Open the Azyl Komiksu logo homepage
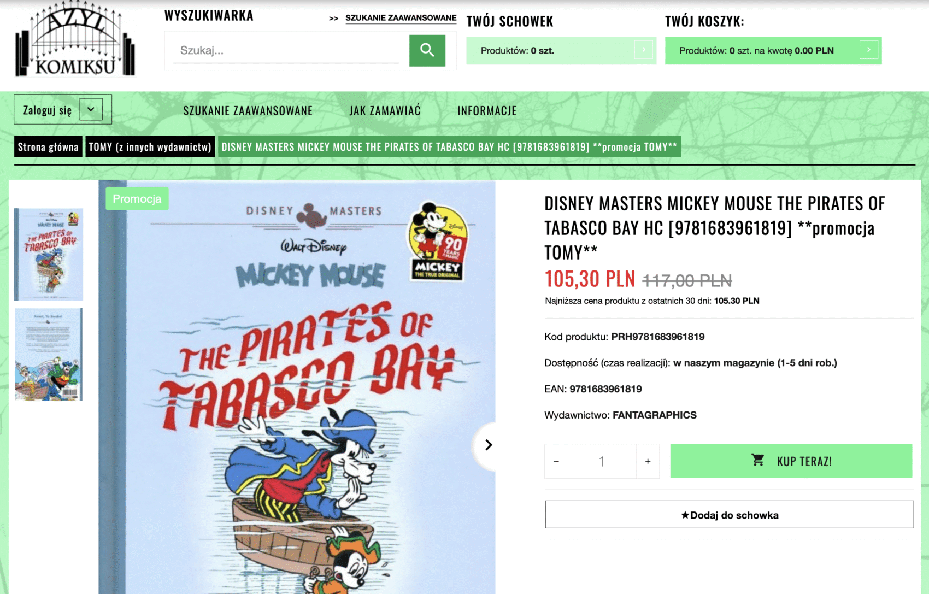 pos(75,39)
